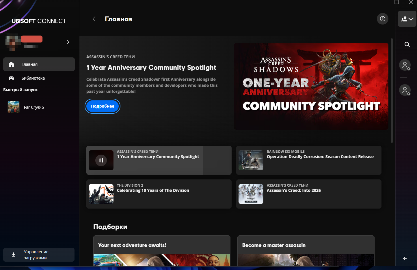Open Your next adventure awaits! collection
This screenshot has width=417, height=270.
[162, 251]
